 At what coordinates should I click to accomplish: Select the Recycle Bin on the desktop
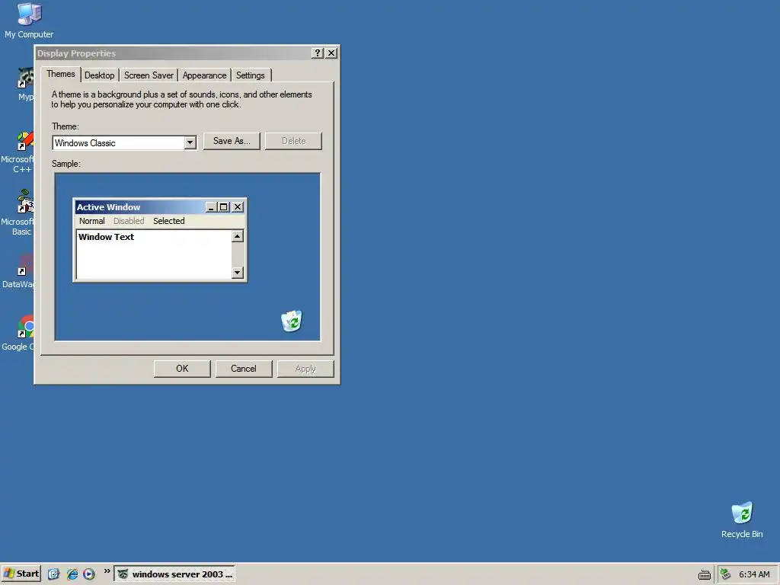coord(742,519)
